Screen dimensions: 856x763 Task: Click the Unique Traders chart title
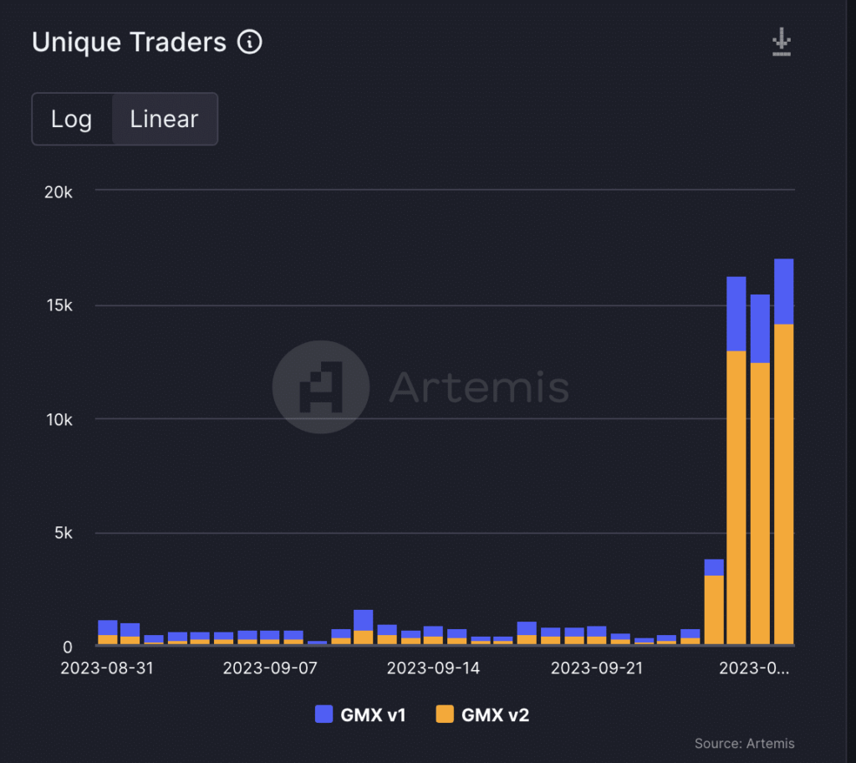[x=129, y=42]
